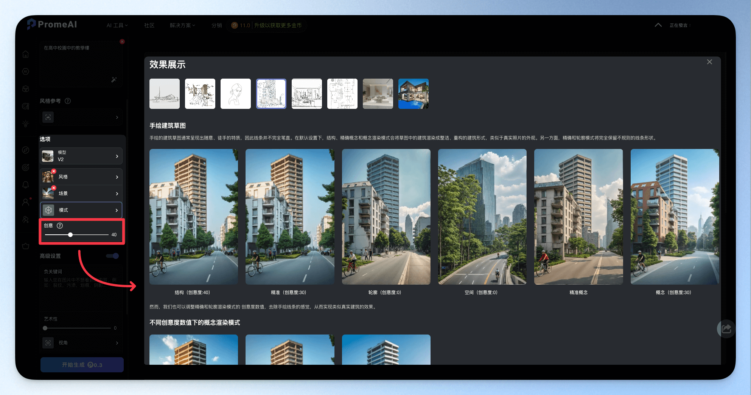This screenshot has width=751, height=395.
Task: Click the magic wand prompt enhance icon
Action: (114, 80)
